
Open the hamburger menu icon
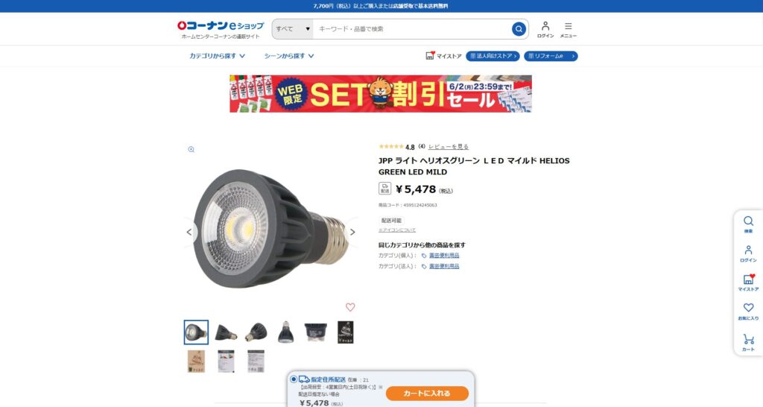pos(568,29)
